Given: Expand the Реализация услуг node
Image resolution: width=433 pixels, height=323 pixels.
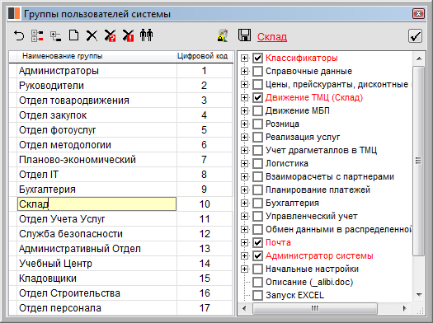Looking at the screenshot, I should point(244,137).
